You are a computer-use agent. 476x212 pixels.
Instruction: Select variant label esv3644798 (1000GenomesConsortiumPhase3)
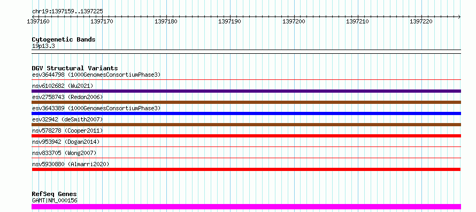pos(96,75)
